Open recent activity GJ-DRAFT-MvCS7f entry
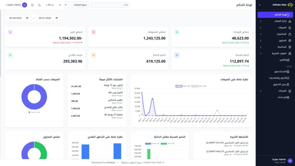Viewport: 295px width, 166px height. pyautogui.click(x=227, y=153)
